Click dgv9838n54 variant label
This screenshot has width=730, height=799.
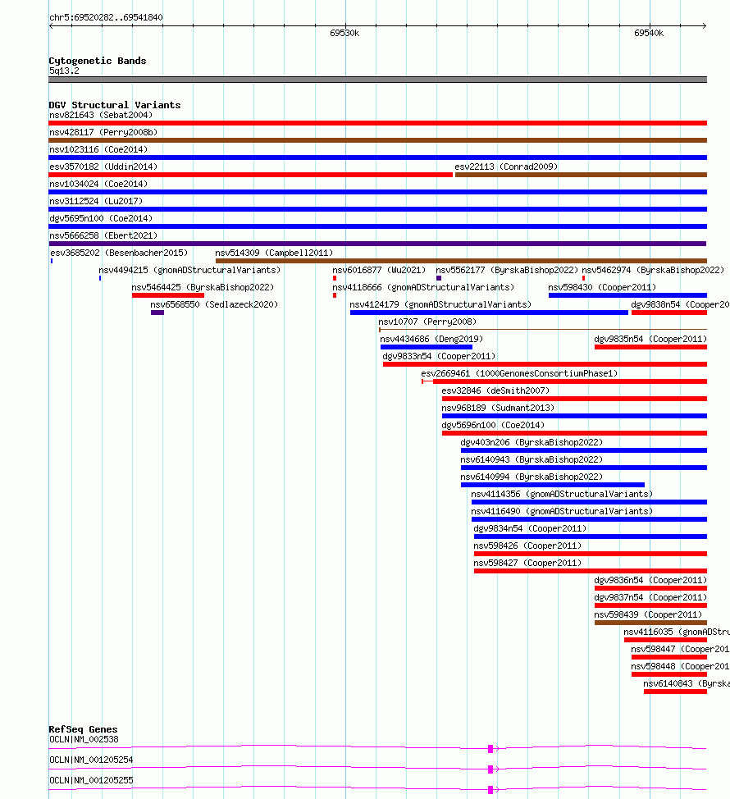point(680,305)
